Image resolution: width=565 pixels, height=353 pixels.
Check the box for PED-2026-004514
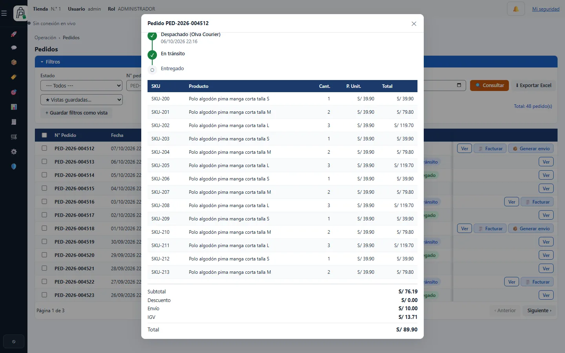coord(44,175)
